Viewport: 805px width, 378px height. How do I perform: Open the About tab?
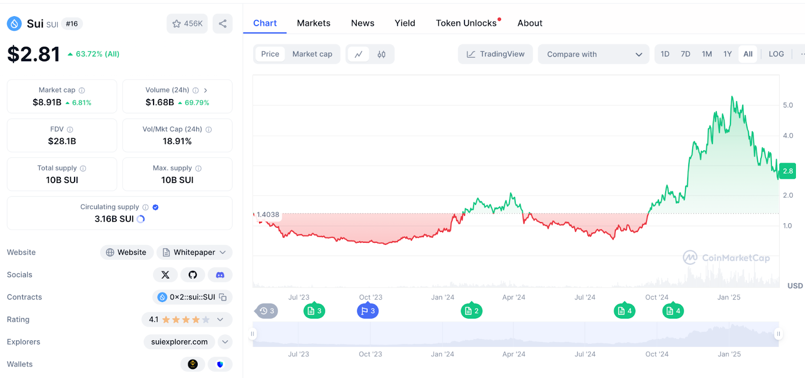(x=530, y=23)
